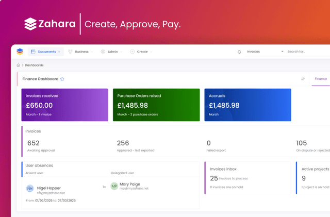330x217 pixels.
Task: Open the Purchase Orders raised card
Action: coord(156,105)
